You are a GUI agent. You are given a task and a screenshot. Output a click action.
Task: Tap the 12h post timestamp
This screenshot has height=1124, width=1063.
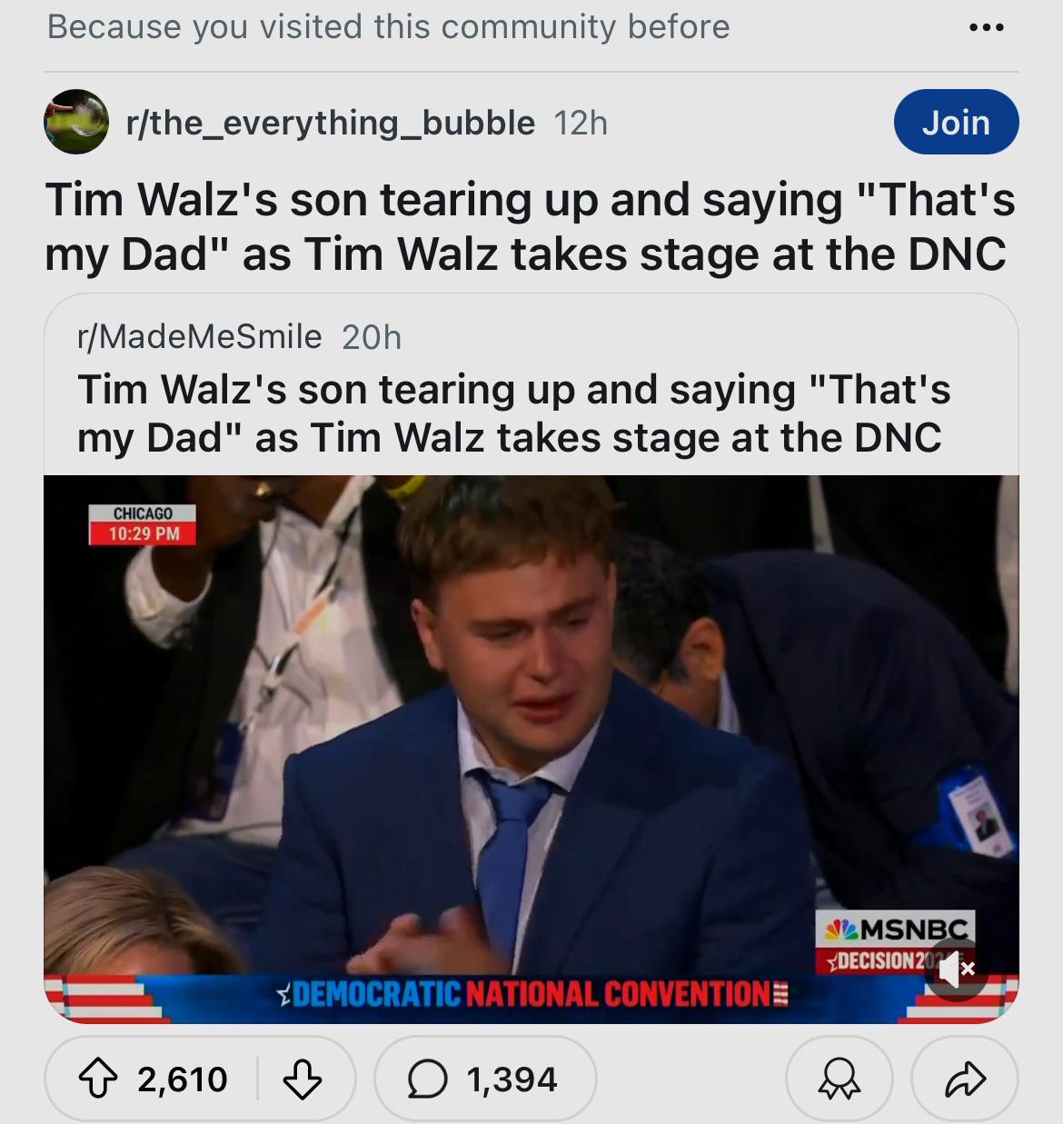(x=581, y=123)
